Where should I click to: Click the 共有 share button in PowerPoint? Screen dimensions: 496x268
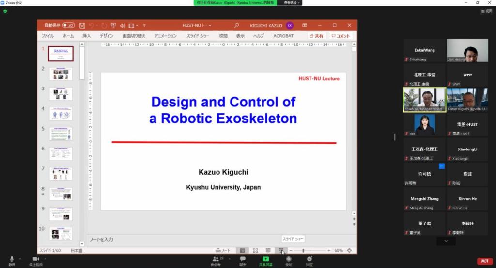(x=316, y=36)
